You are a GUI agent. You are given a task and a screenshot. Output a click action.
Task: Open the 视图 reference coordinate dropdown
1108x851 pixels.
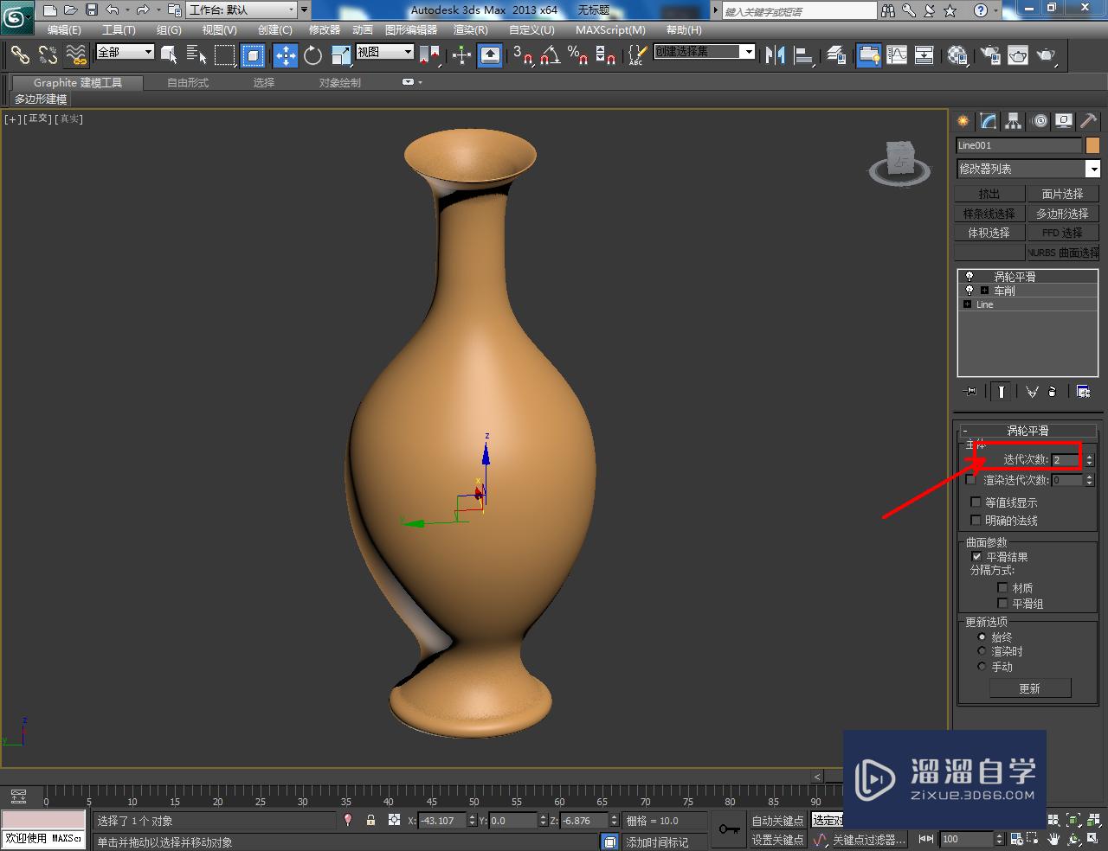point(385,52)
